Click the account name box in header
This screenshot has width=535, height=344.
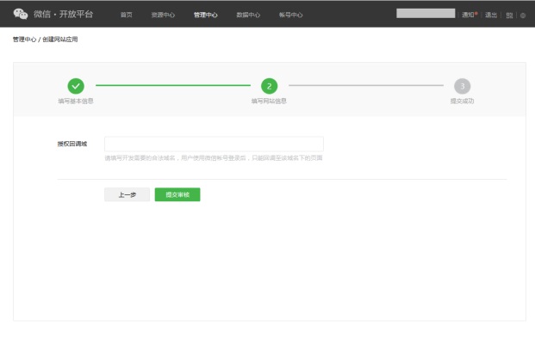426,14
